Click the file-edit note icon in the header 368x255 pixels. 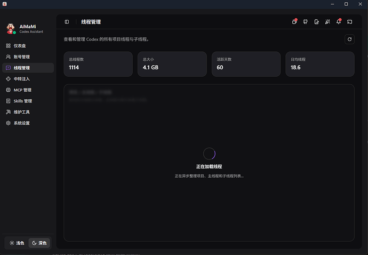coord(316,22)
